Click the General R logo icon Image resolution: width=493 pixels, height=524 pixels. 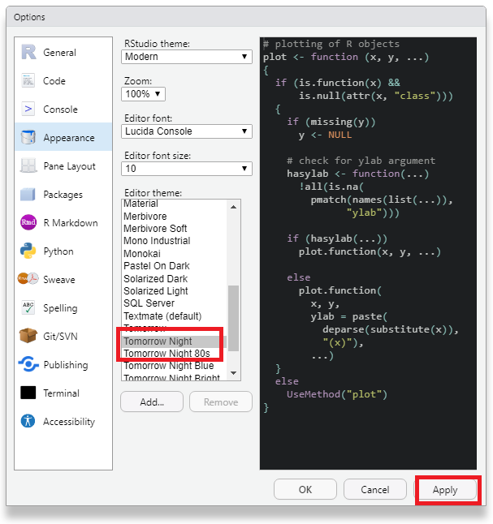pyautogui.click(x=28, y=52)
